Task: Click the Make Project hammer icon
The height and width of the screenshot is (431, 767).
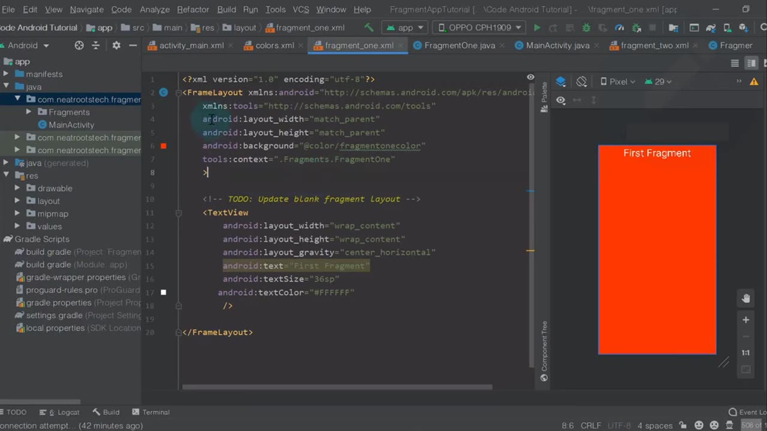Action: point(369,28)
